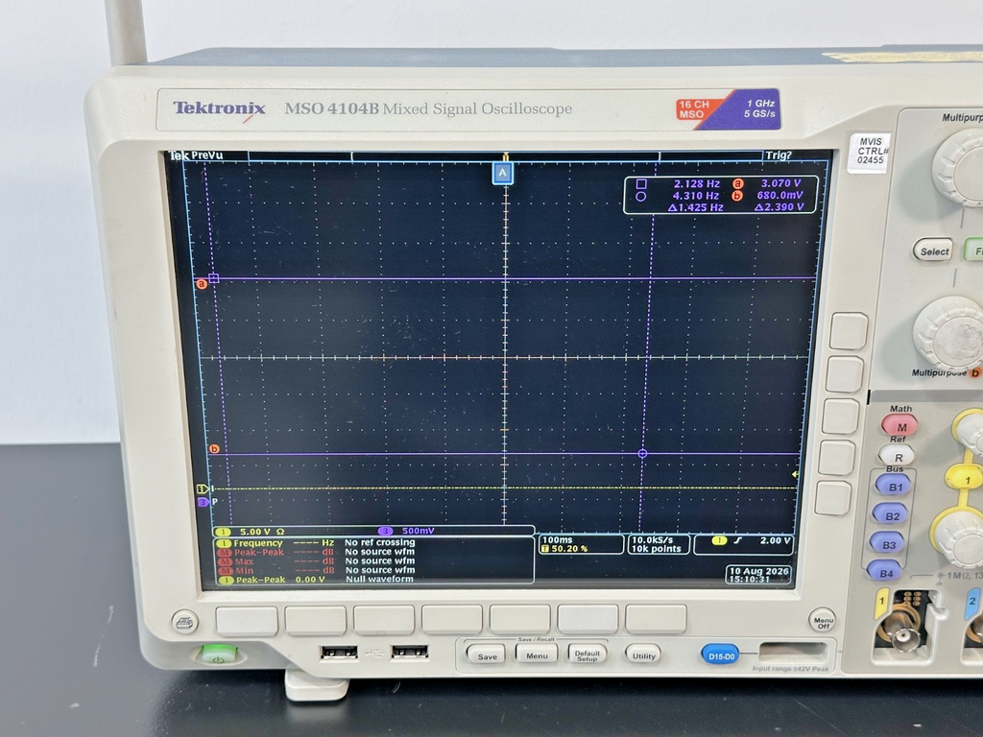983x737 pixels.
Task: Toggle yellow channel 1 button
Action: tap(966, 480)
